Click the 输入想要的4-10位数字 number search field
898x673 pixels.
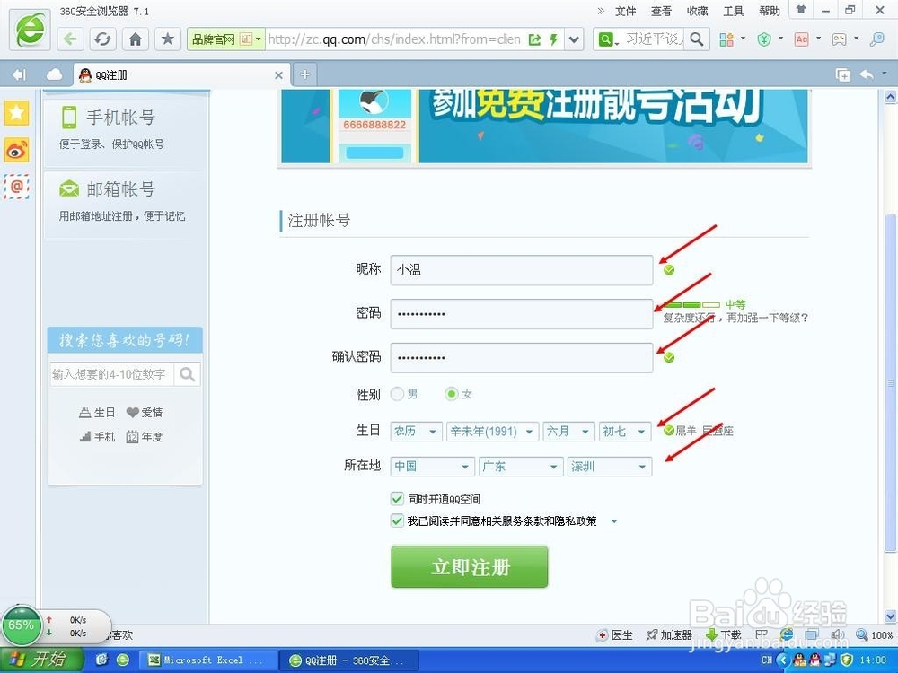112,374
